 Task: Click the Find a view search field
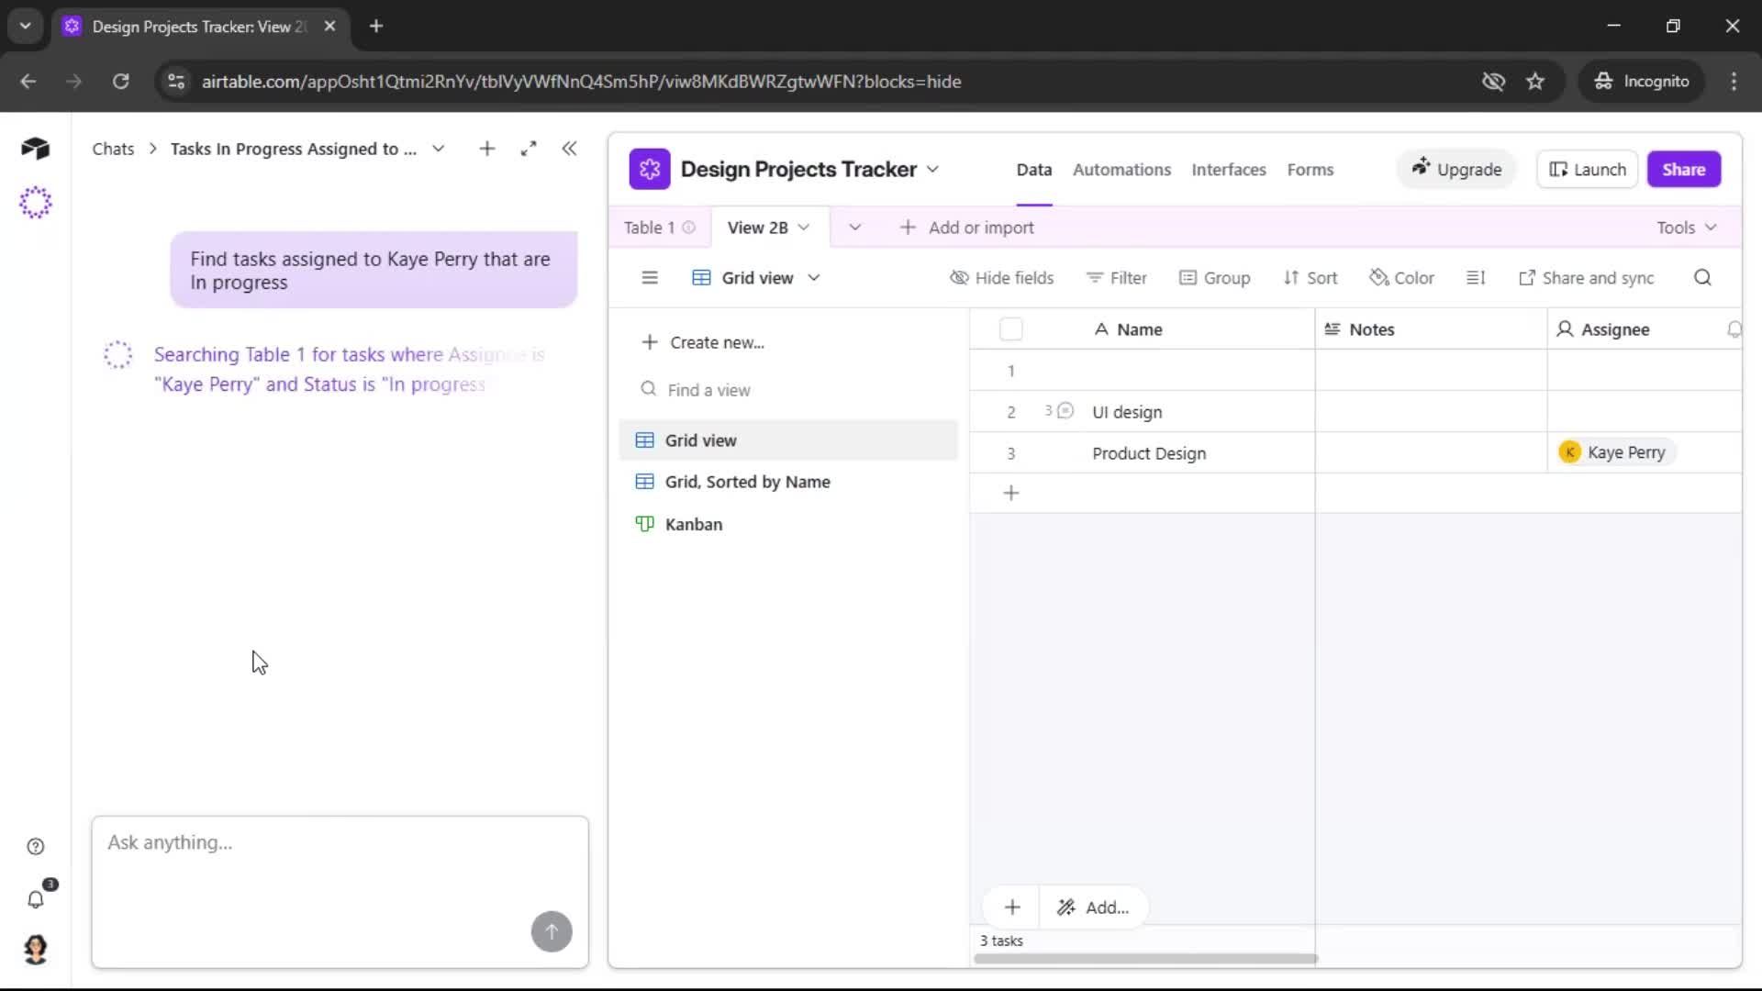(788, 390)
